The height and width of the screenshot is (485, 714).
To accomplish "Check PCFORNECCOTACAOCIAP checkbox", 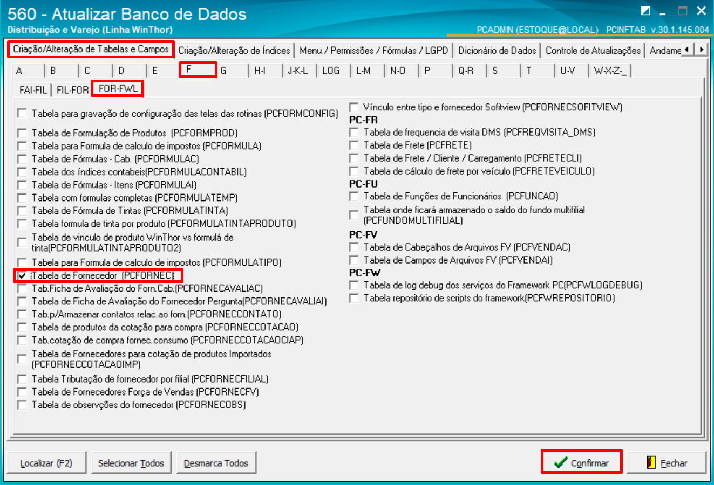I will click(22, 340).
